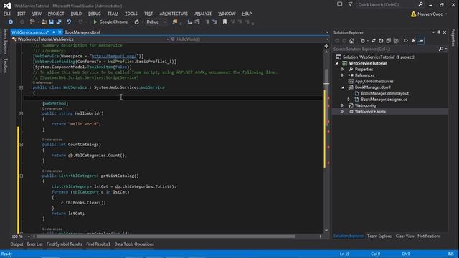Collapse the CountCatalog method outline region
This screenshot has height=258, width=459.
point(21,145)
